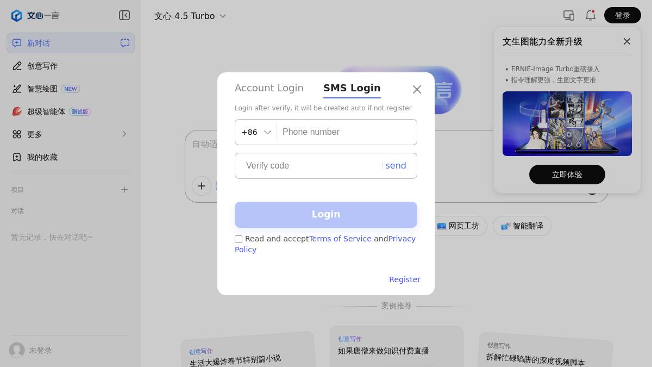Viewport: 652px width, 367px height.
Task: Select the SMS Login tab
Action: pos(352,88)
